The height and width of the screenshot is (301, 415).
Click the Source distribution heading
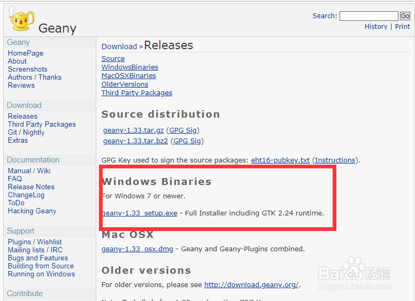(x=160, y=114)
